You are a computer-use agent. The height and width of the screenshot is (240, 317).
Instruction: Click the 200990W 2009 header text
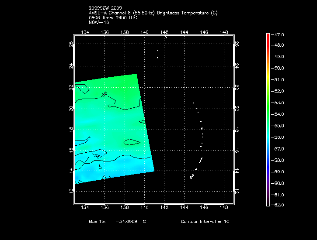tap(106, 8)
